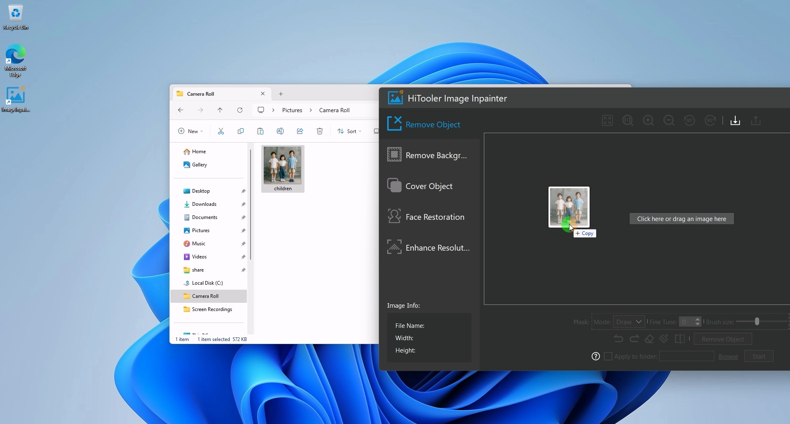
Task: Enable the Apply to folder checkbox
Action: tap(608, 356)
